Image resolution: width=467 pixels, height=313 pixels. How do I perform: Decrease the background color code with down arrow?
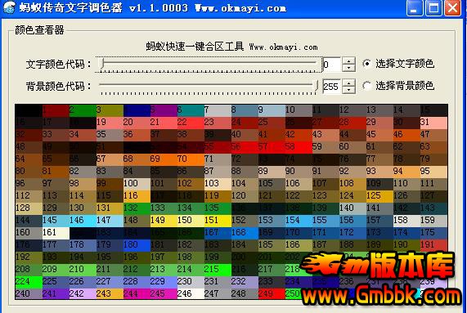coord(348,90)
